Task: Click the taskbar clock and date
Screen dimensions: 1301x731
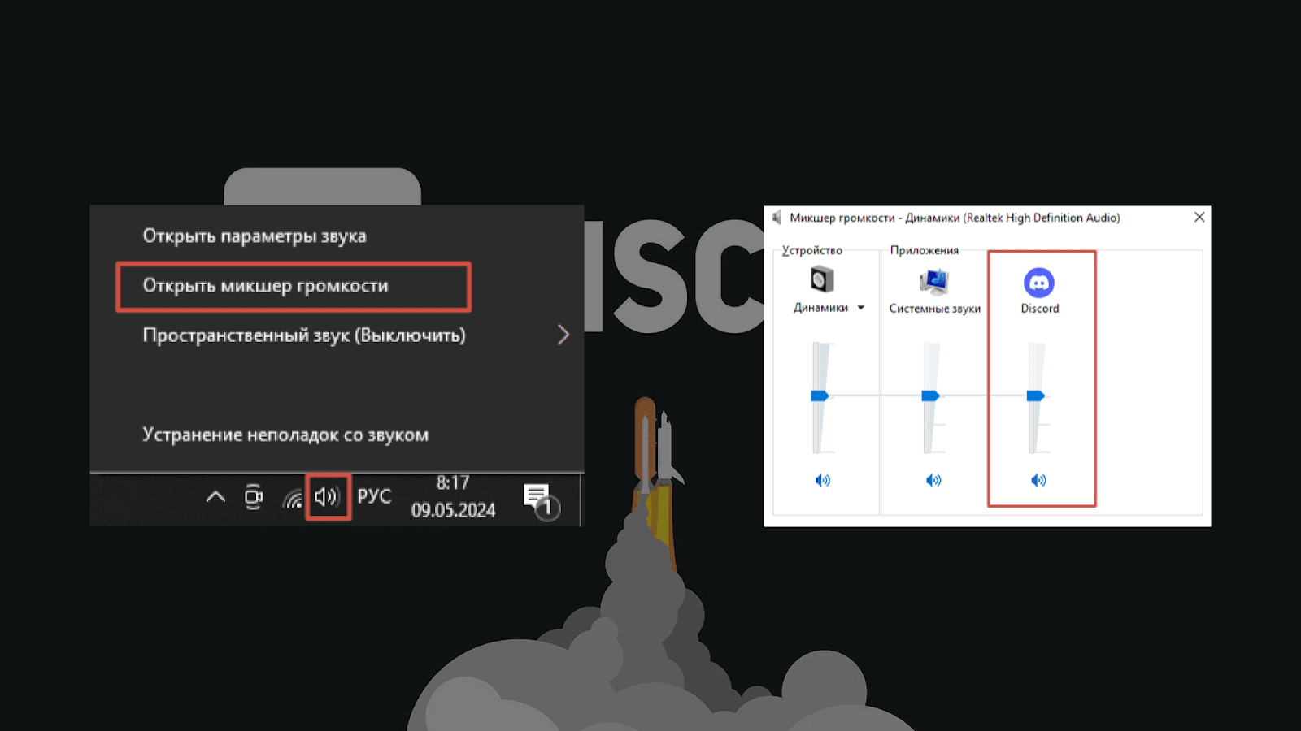Action: click(453, 496)
